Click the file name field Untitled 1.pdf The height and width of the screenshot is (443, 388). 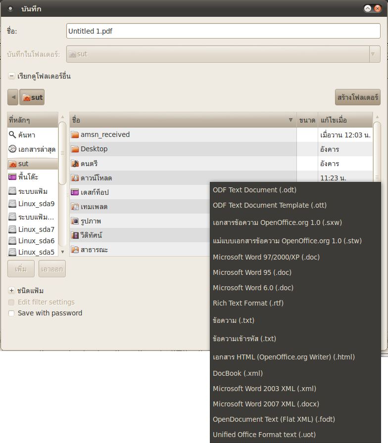(x=223, y=31)
